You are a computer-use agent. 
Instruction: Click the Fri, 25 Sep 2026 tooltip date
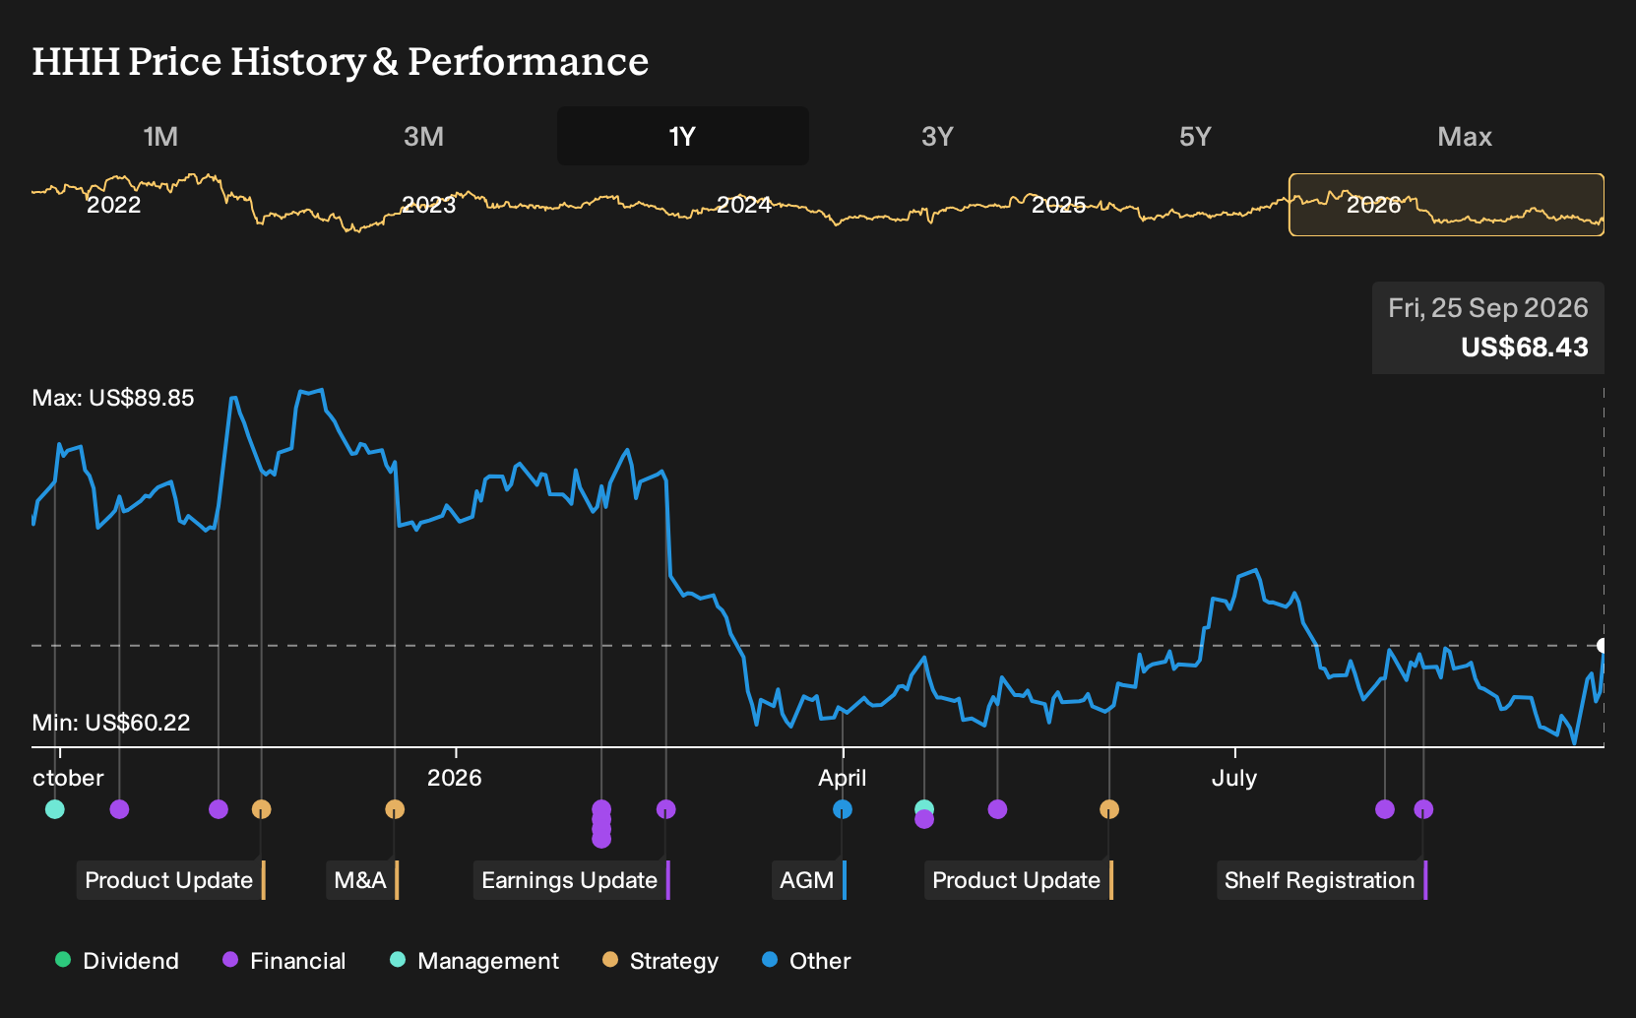pos(1488,308)
